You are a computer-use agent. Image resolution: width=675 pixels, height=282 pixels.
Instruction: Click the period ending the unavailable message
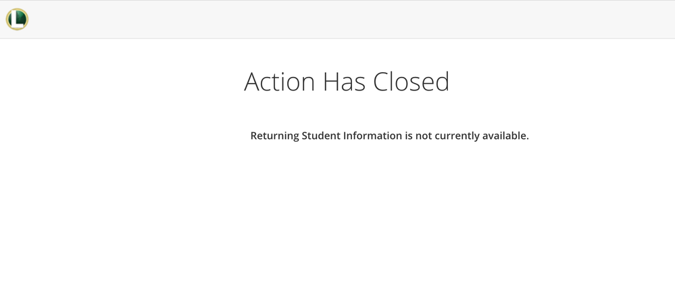click(x=528, y=139)
